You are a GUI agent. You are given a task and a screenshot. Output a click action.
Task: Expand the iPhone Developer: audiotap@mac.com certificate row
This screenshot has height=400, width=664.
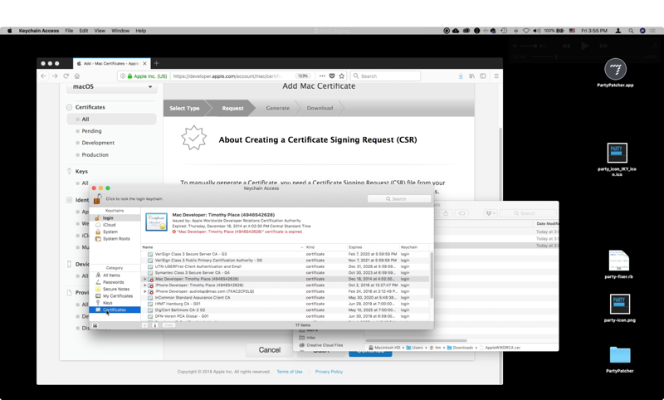click(144, 291)
